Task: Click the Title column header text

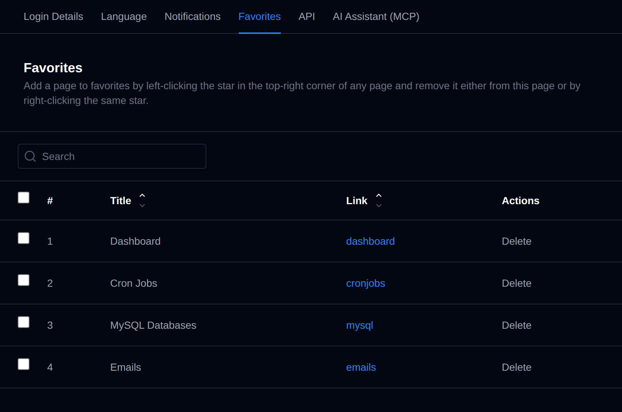Action: [120, 201]
